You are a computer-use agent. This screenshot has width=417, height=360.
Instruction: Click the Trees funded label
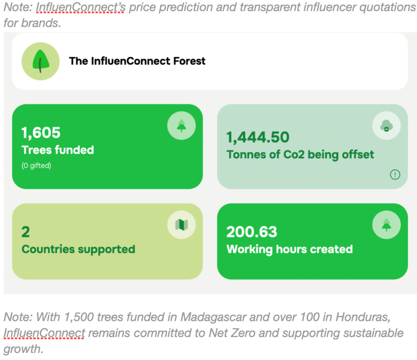[x=58, y=150]
